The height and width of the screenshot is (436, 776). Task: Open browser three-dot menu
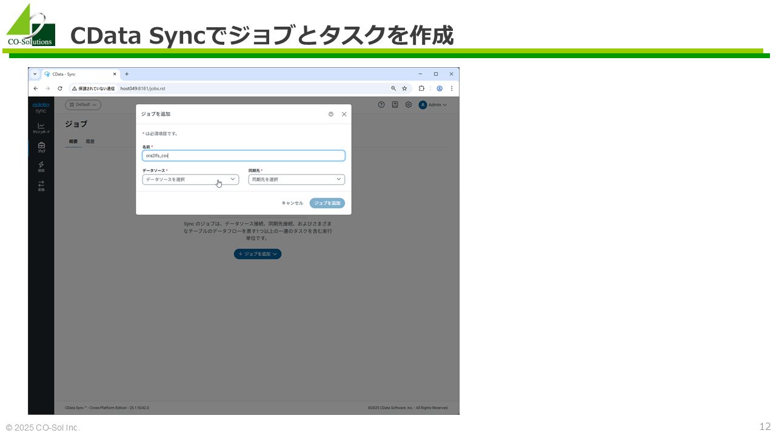click(x=452, y=88)
